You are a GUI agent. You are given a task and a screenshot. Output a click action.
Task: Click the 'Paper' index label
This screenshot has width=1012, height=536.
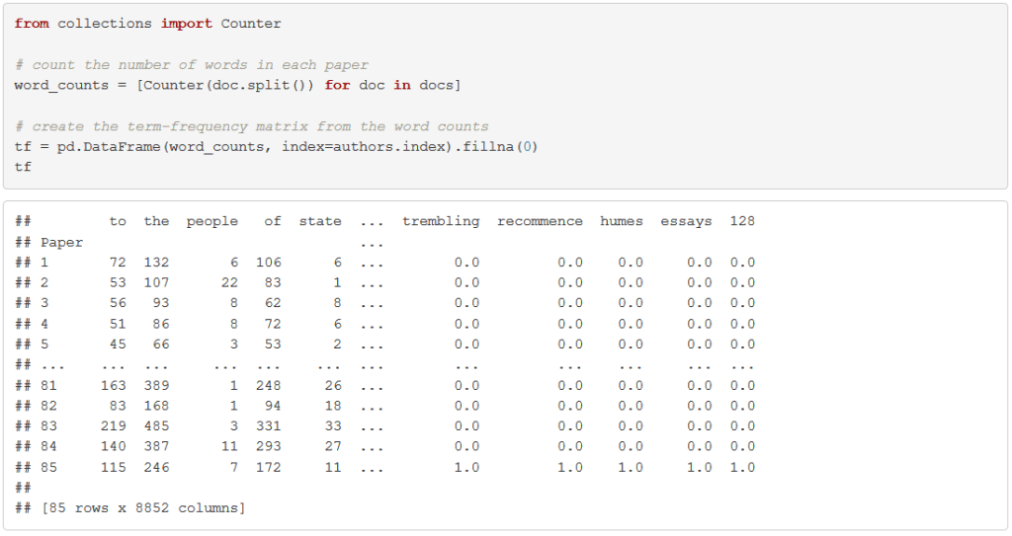click(x=62, y=242)
